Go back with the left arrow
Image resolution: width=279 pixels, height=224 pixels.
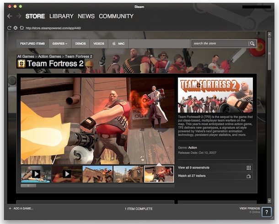(x=10, y=16)
